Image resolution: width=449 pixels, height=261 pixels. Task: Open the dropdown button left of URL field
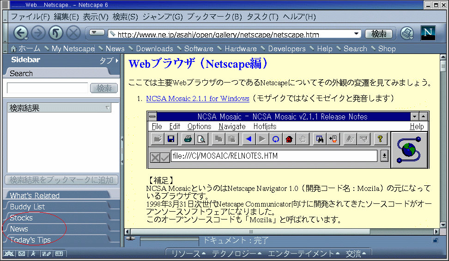tap(97, 32)
